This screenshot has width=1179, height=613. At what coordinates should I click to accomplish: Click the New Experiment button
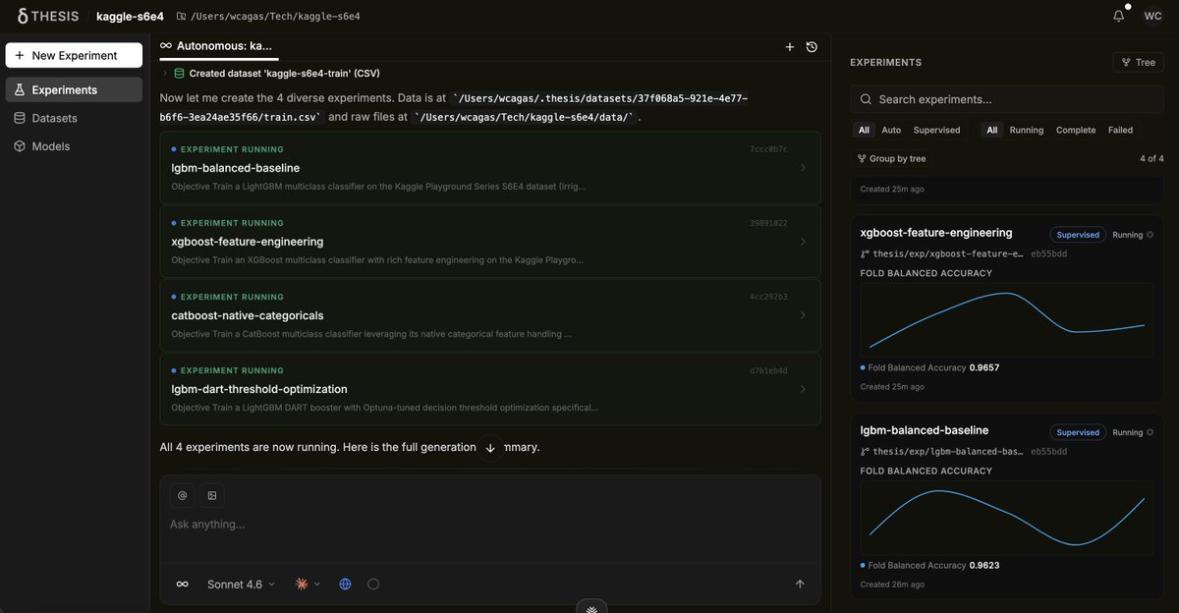click(74, 55)
